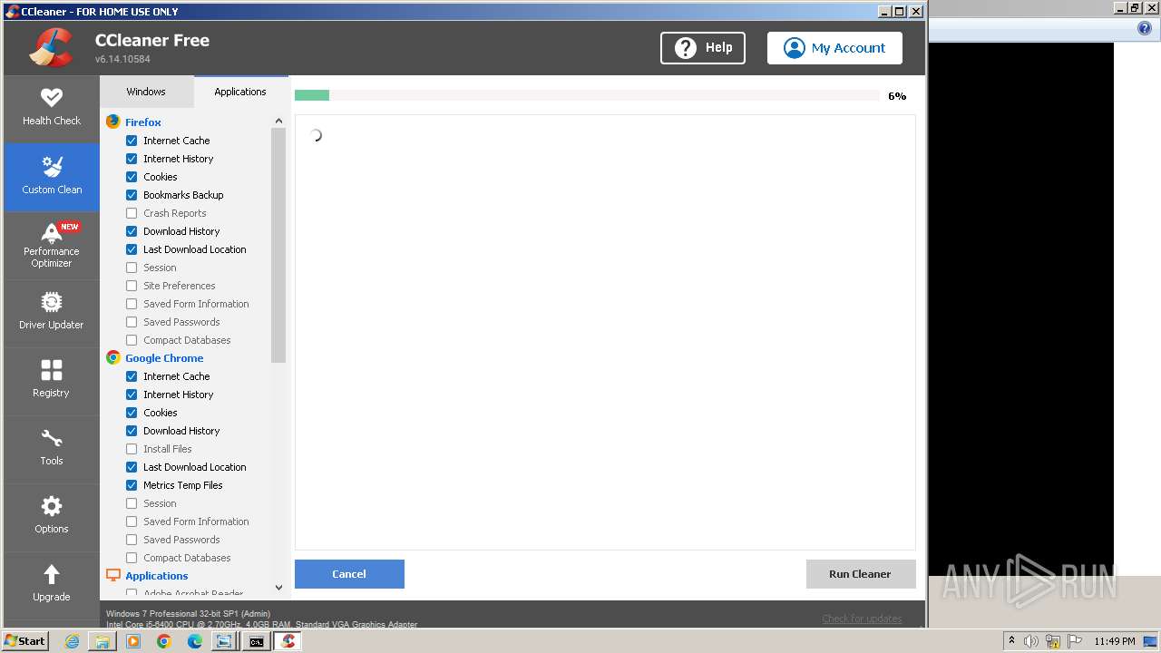Uncheck Firefox Internet Cache
1161x653 pixels.
(132, 141)
